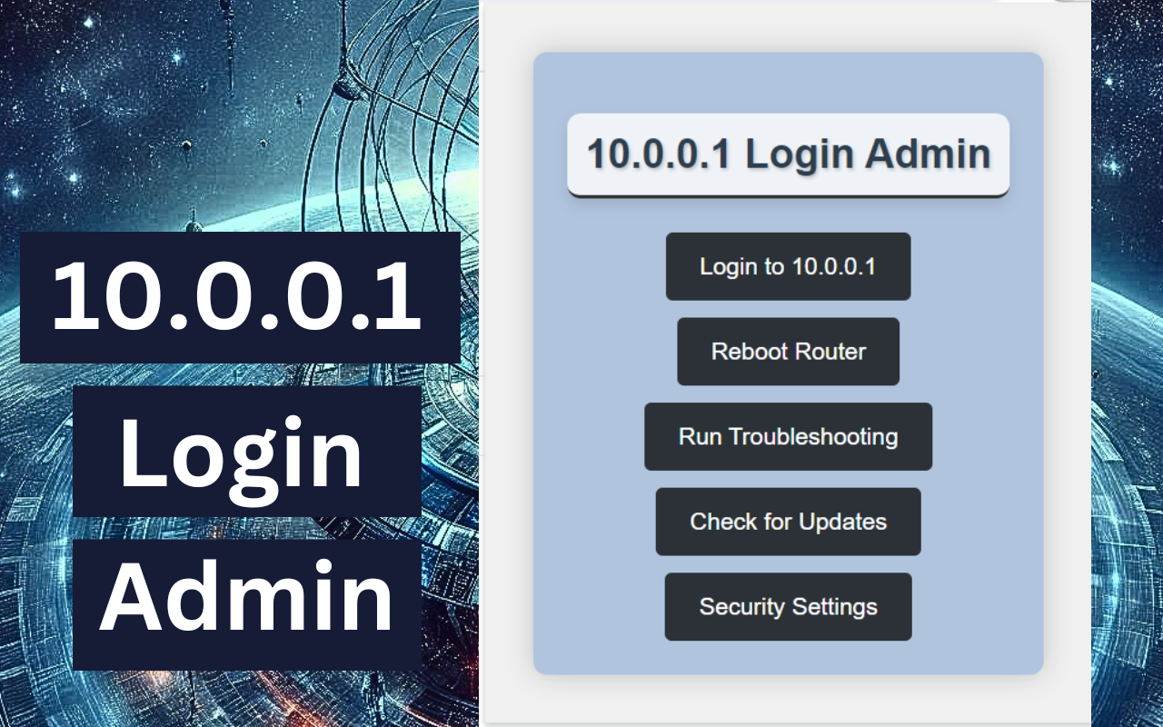Restart the router via Reboot Router
Image resolution: width=1163 pixels, height=727 pixels.
[x=788, y=352]
